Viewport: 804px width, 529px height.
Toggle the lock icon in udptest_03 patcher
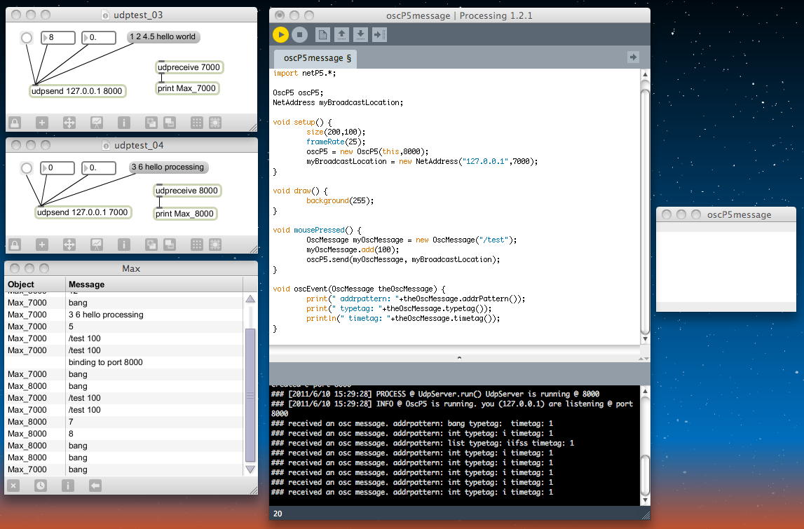pyautogui.click(x=15, y=123)
